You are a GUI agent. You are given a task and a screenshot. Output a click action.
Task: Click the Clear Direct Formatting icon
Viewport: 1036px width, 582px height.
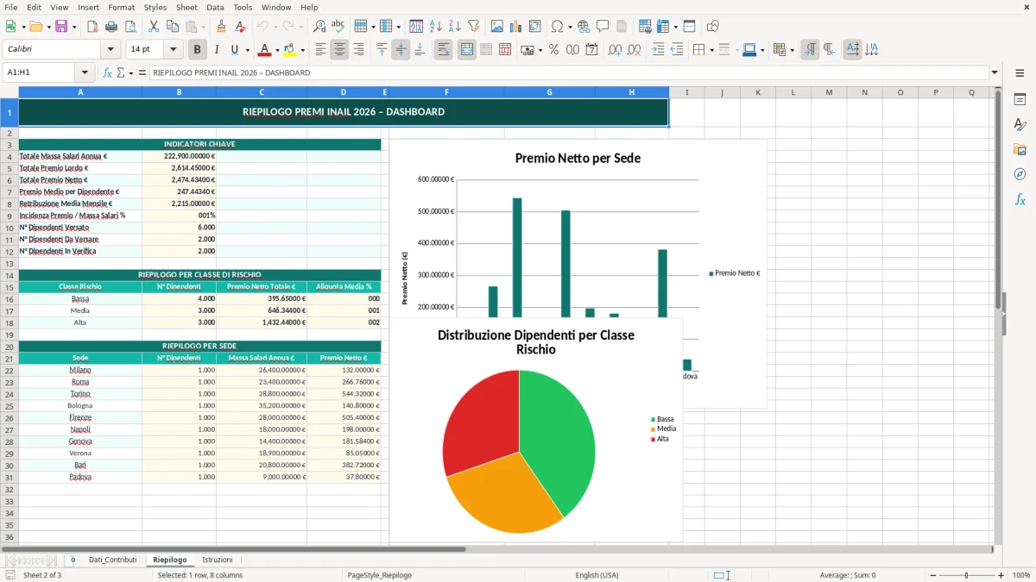tap(241, 27)
